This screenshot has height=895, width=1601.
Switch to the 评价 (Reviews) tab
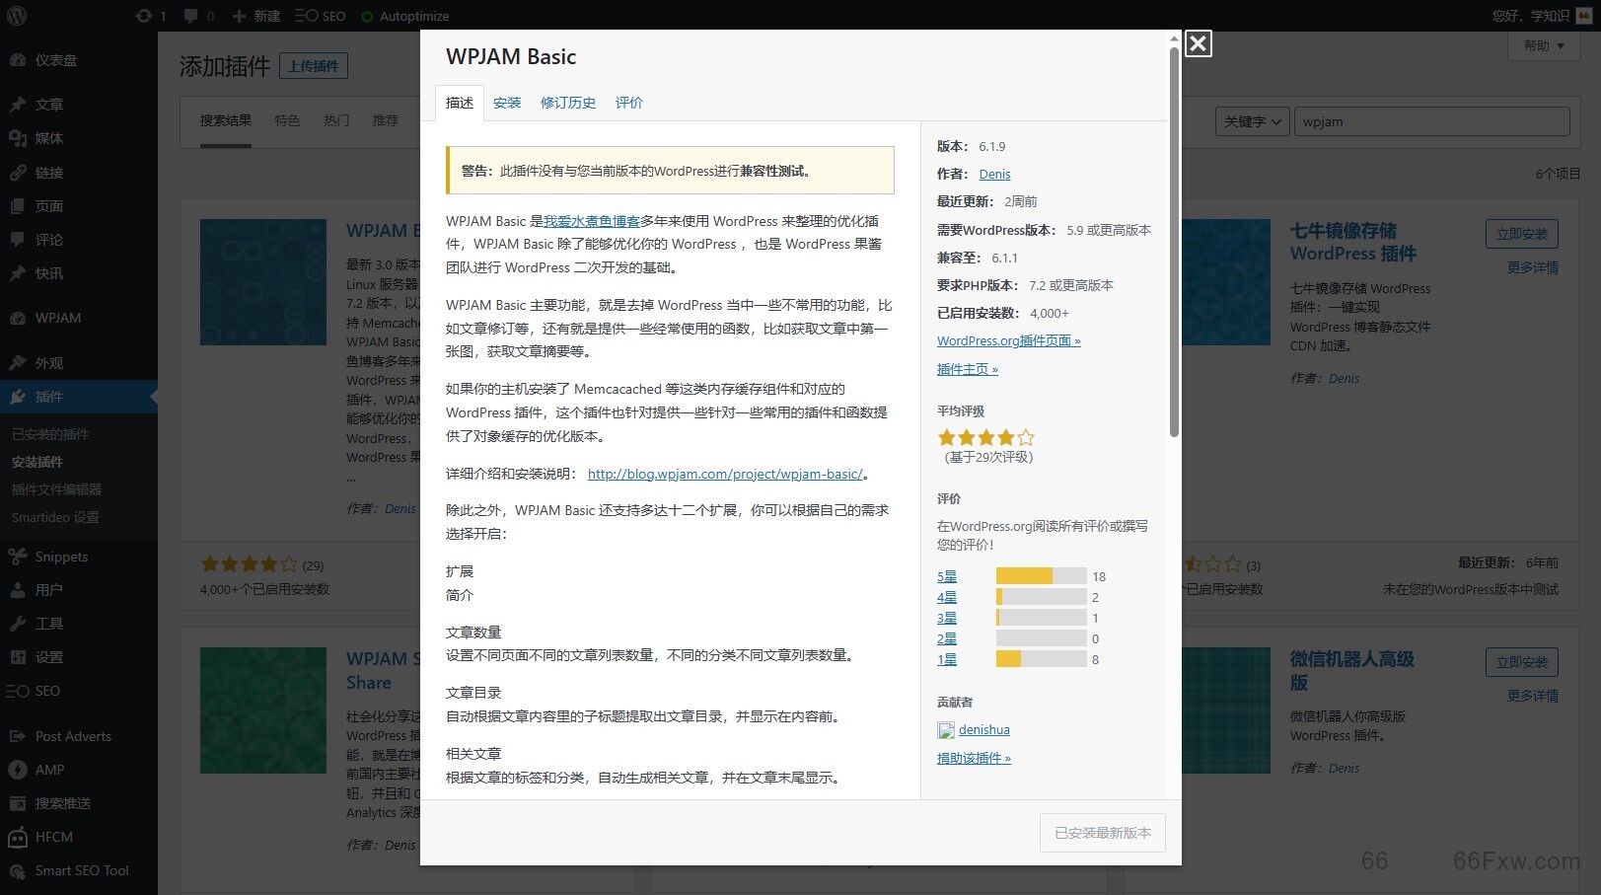(x=629, y=102)
